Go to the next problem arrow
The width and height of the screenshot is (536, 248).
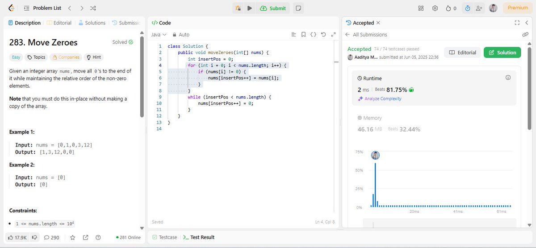81,8
